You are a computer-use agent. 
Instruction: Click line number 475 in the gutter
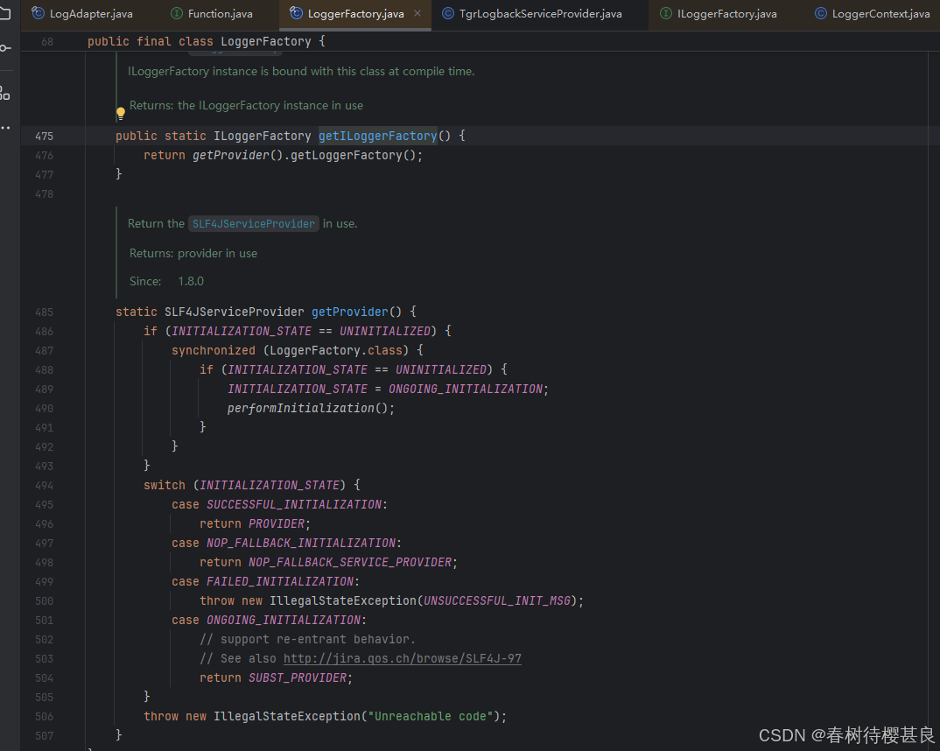45,136
